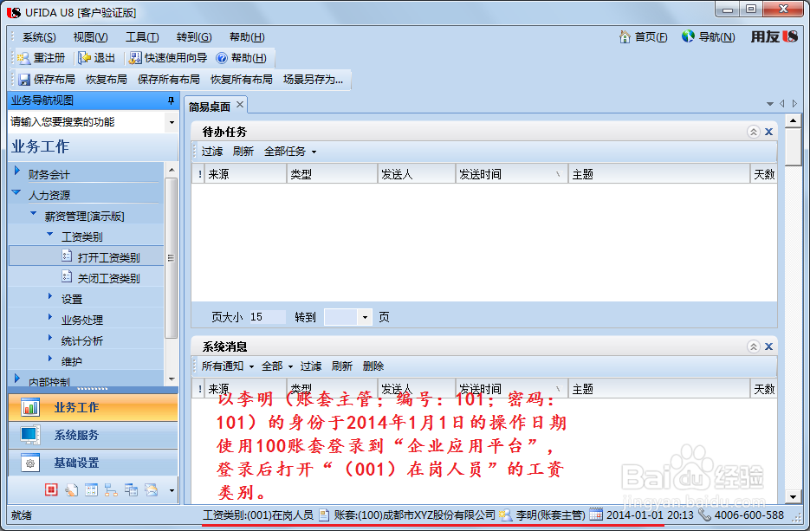This screenshot has width=810, height=531.
Task: Collapse the 工资类别 tree node
Action: click(50, 234)
